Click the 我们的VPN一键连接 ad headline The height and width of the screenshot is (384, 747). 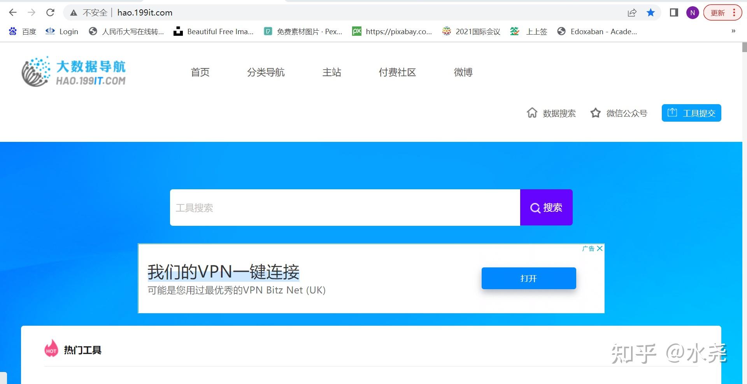(223, 272)
